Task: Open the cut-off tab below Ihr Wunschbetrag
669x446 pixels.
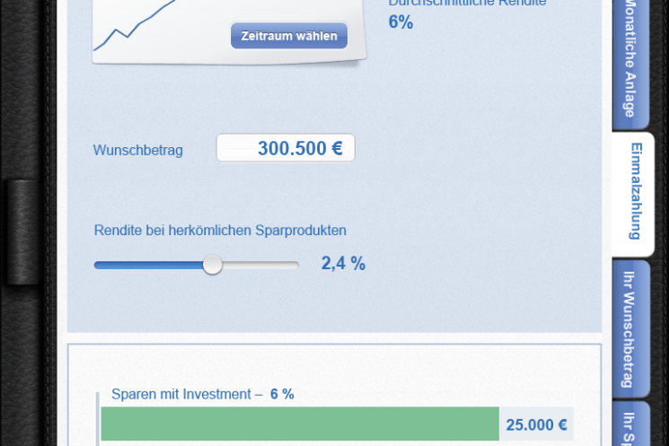Action: 630,424
